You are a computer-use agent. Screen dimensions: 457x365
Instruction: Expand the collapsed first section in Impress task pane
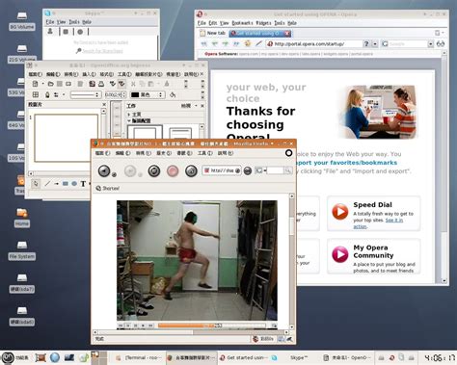point(129,115)
